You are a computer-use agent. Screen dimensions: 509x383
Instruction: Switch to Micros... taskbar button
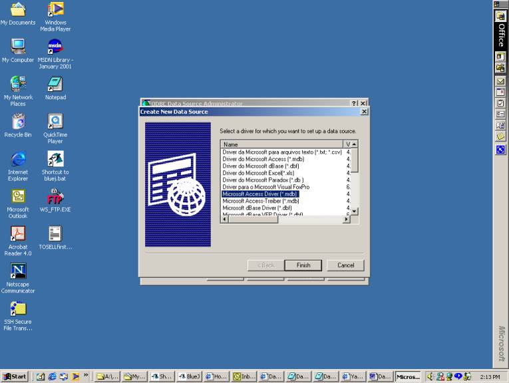408,376
